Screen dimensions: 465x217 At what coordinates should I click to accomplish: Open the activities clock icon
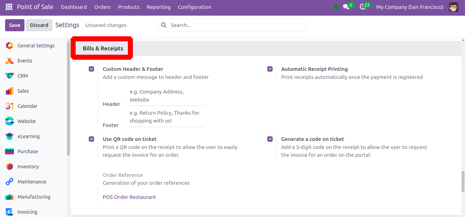tap(363, 7)
